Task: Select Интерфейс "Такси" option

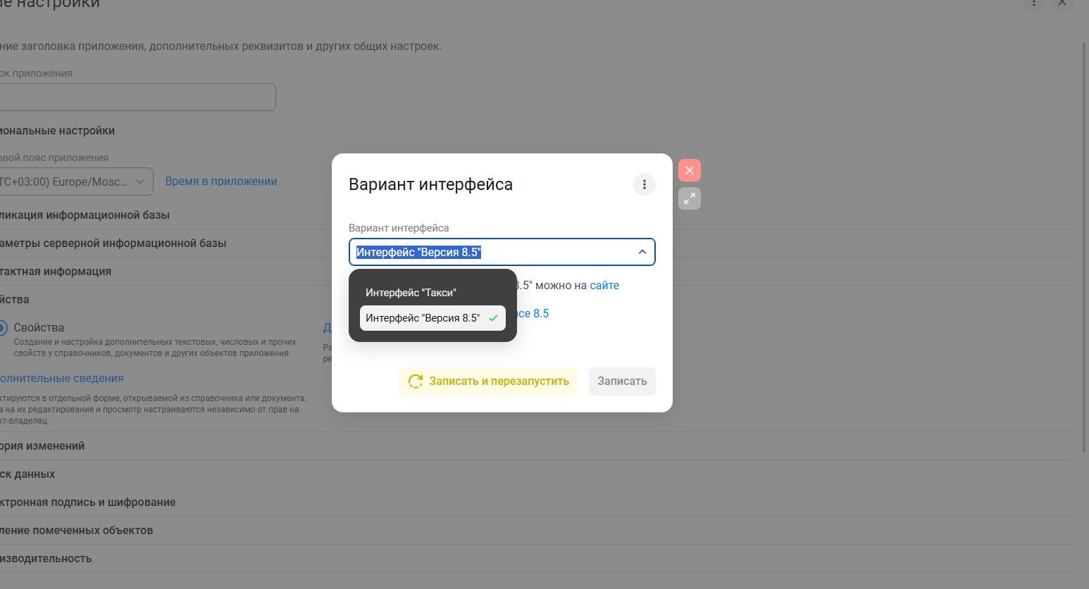Action: click(411, 293)
